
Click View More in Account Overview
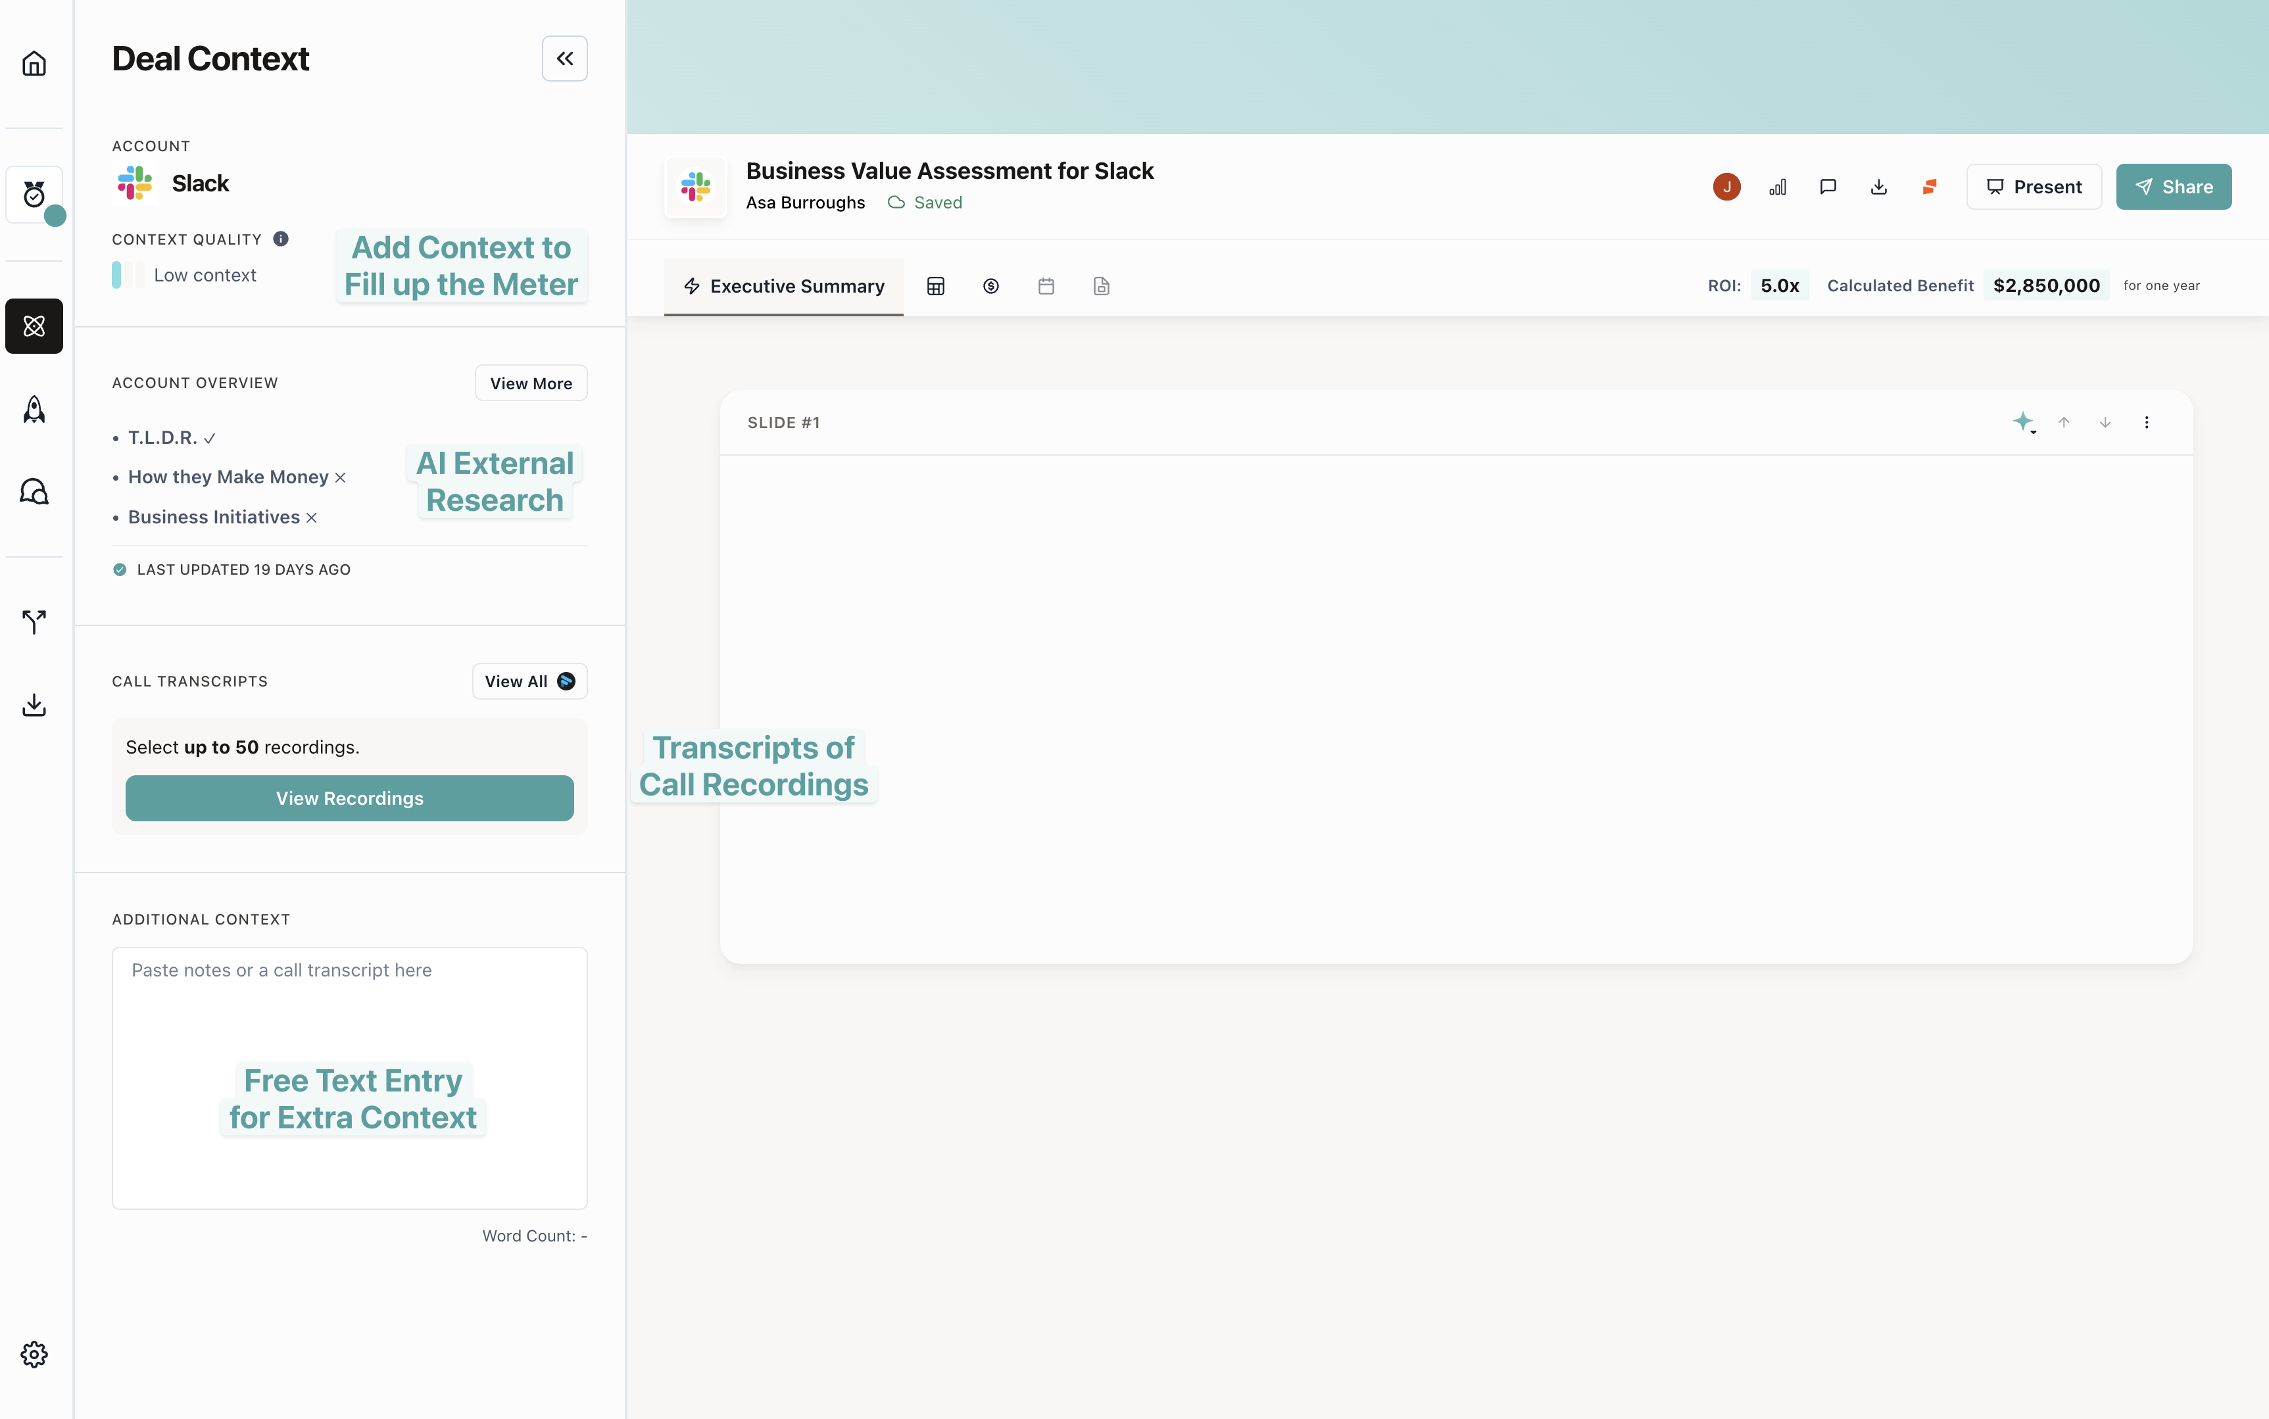(x=530, y=383)
